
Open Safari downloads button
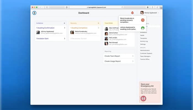tap(148, 7)
